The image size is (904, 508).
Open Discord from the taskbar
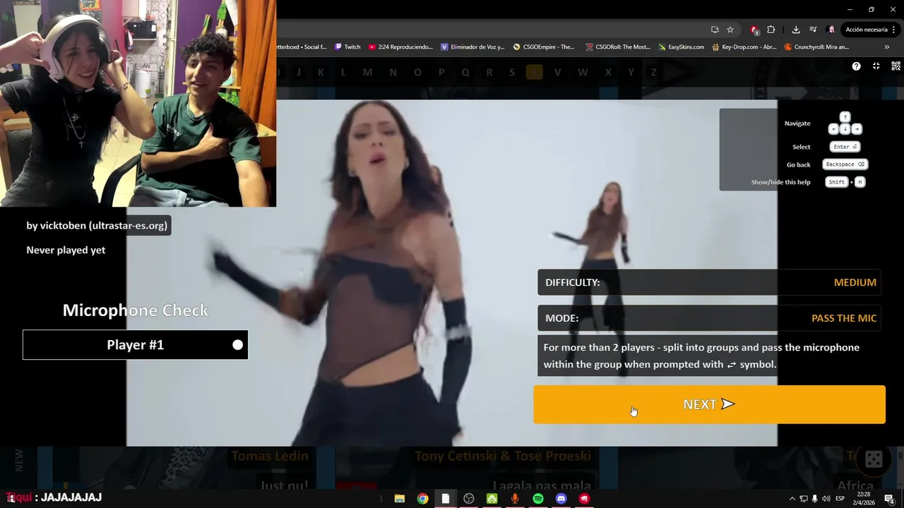coord(561,499)
